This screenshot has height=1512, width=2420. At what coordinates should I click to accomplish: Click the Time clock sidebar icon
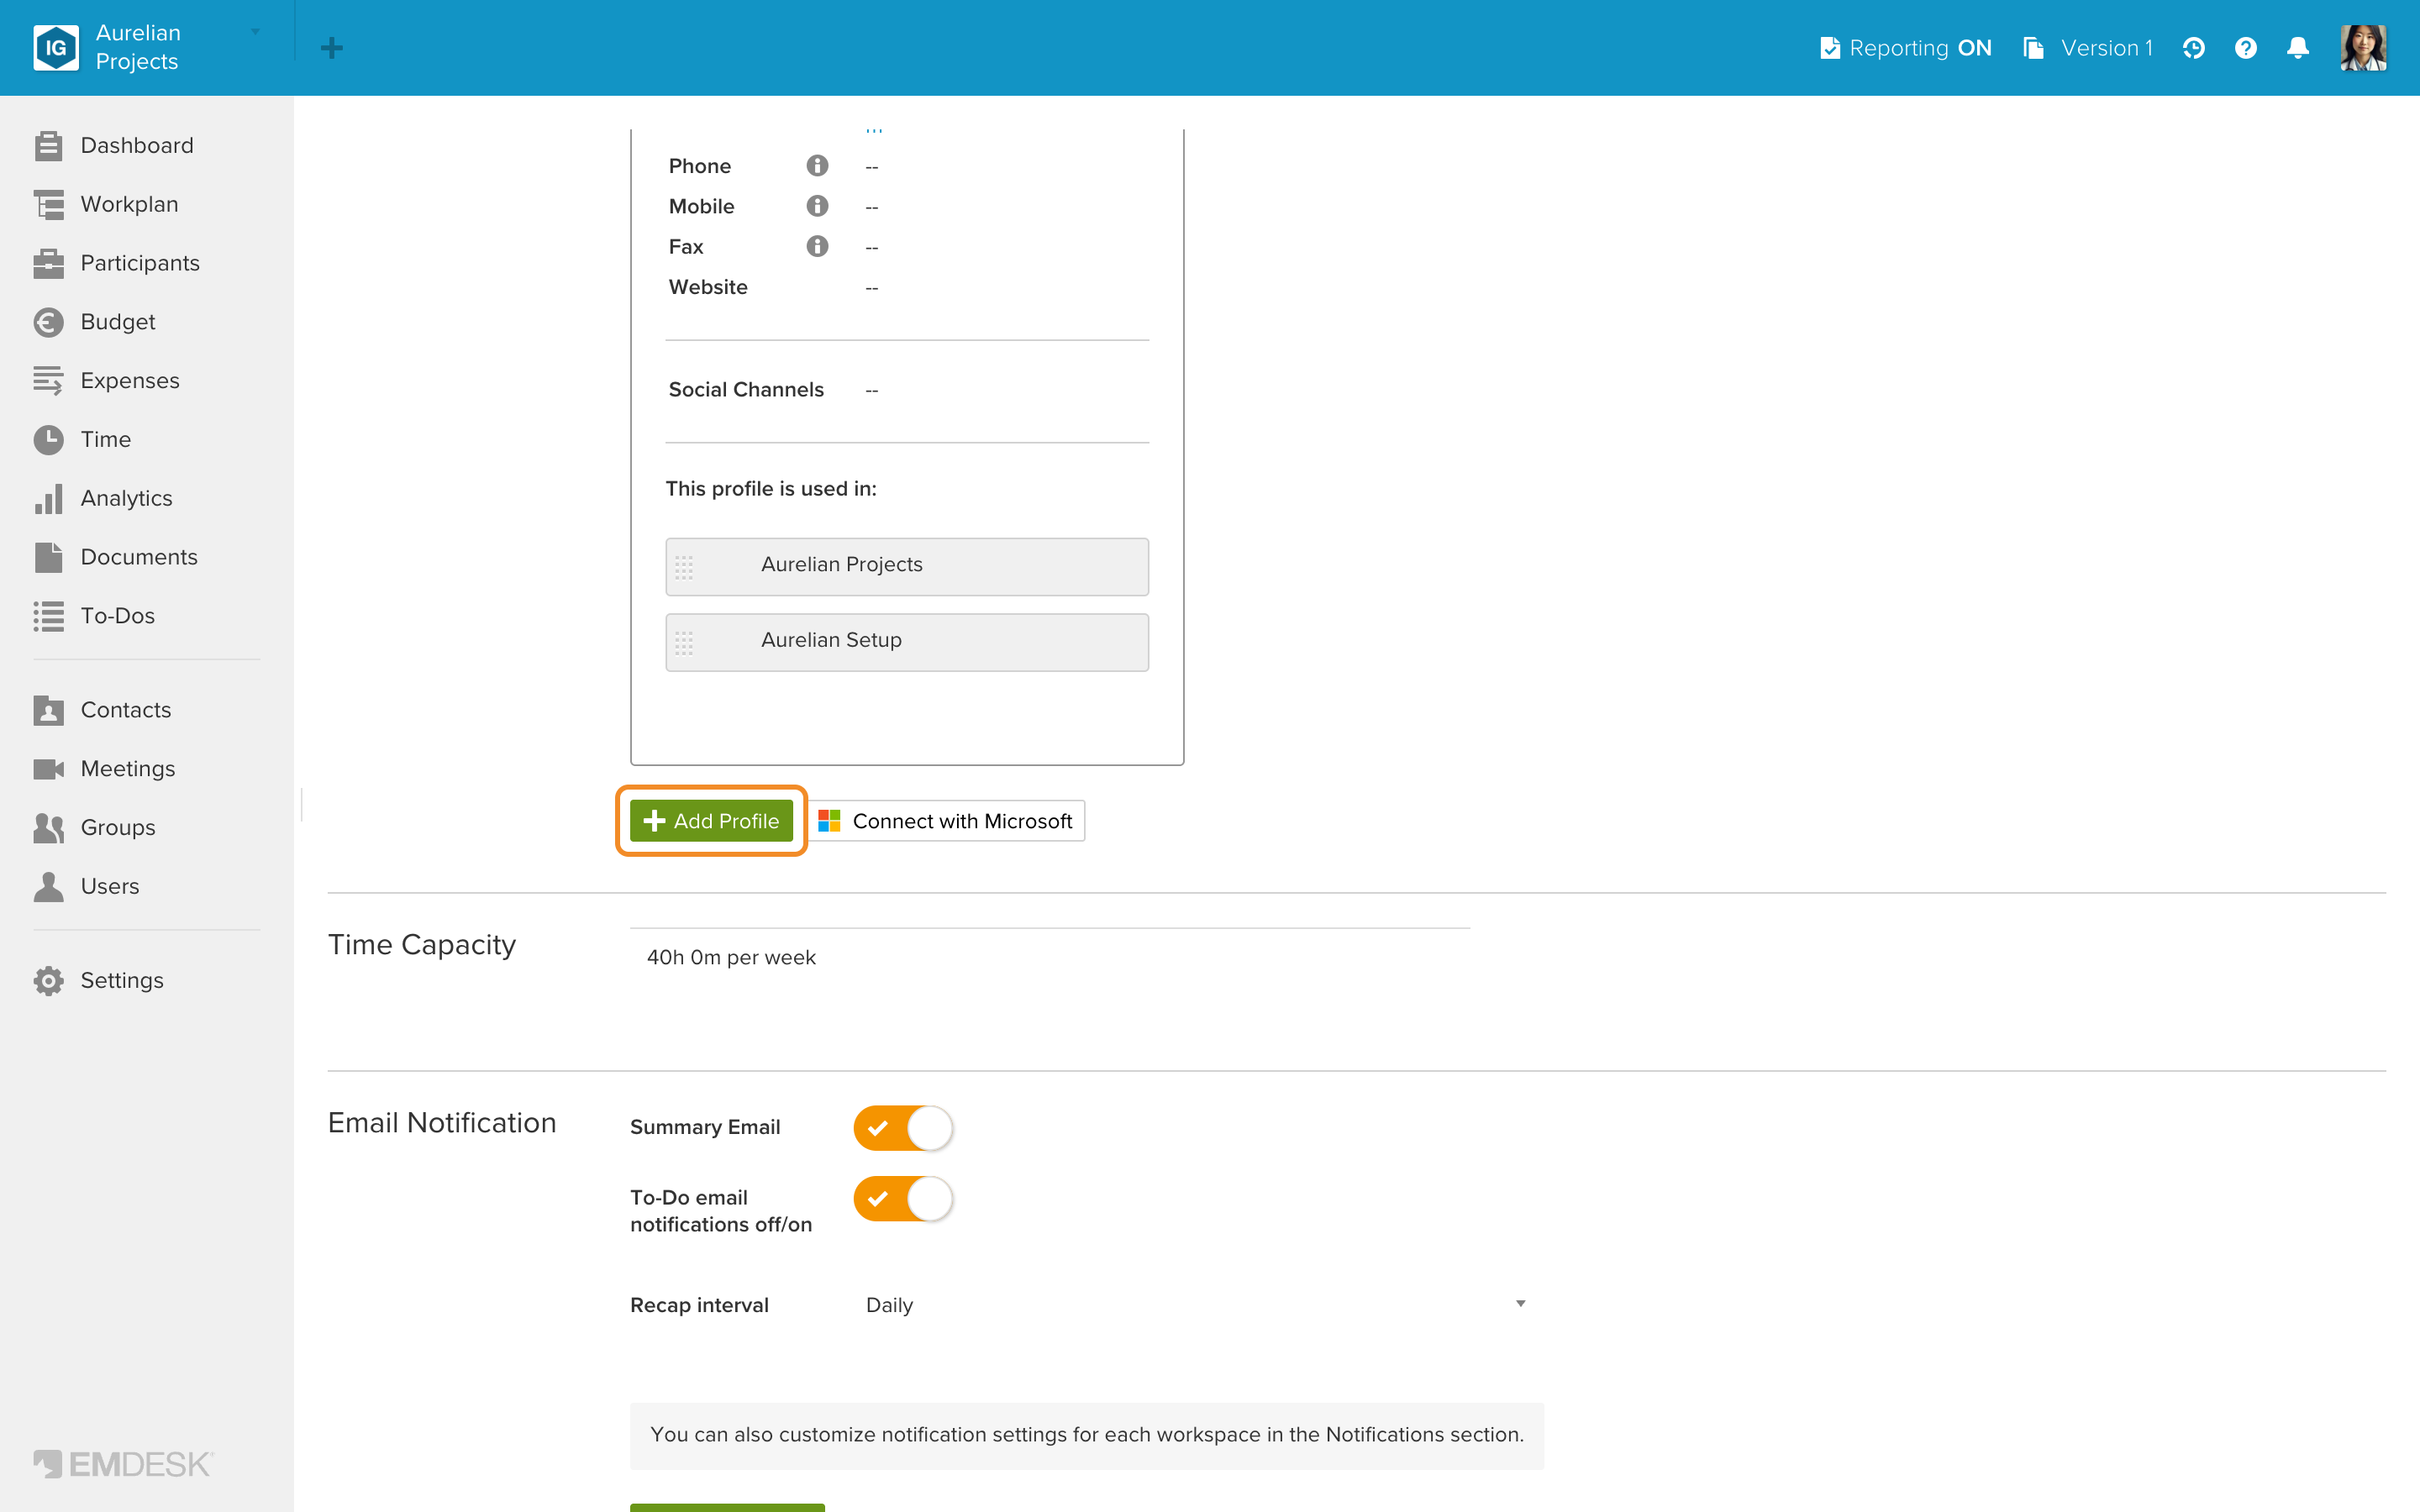[48, 440]
